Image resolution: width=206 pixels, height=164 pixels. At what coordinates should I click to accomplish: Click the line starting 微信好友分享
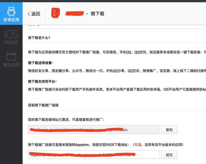coord(117,71)
